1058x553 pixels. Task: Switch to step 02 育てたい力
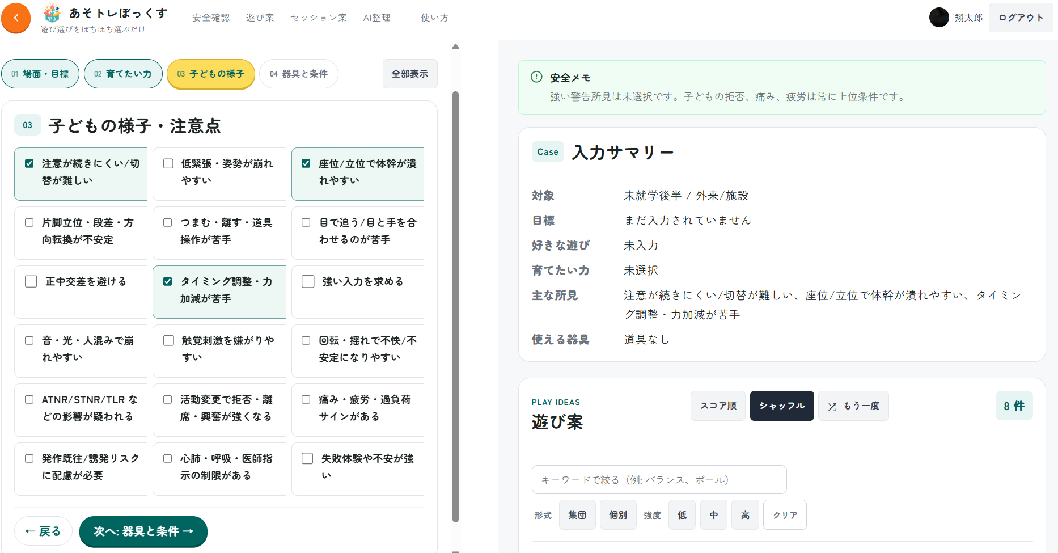coord(123,74)
